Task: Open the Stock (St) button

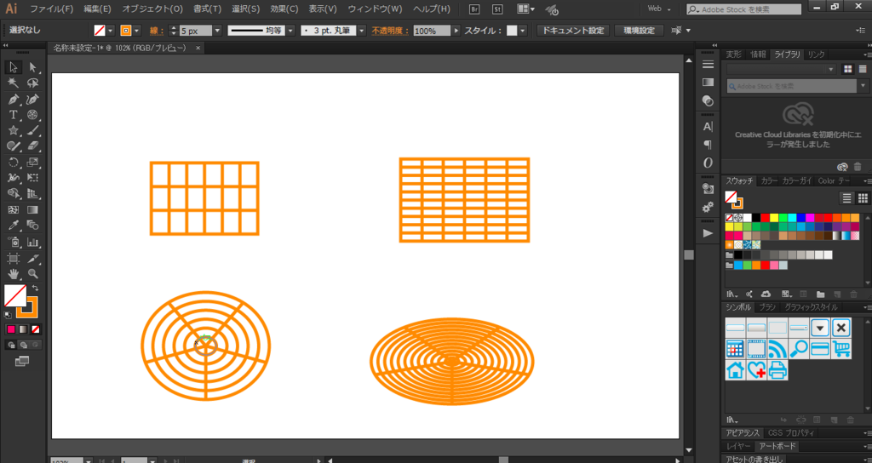Action: click(497, 9)
